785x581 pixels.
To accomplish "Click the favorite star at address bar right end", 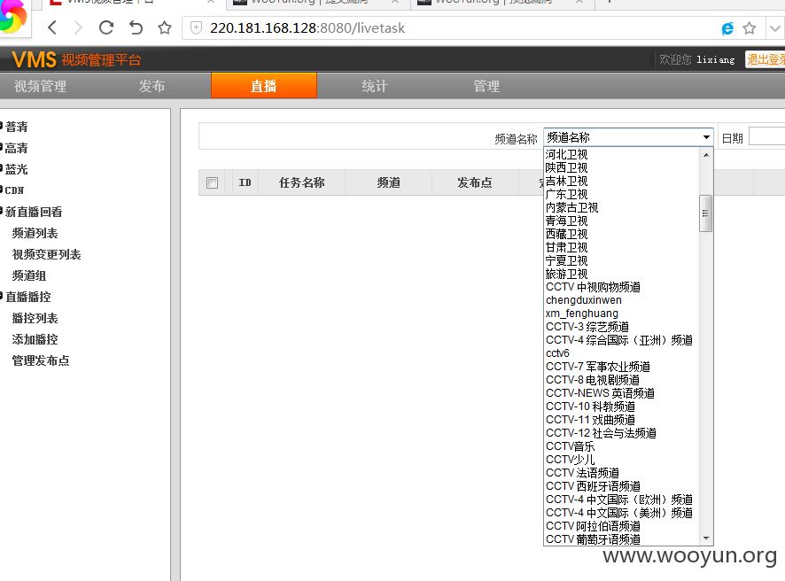I will pos(750,28).
